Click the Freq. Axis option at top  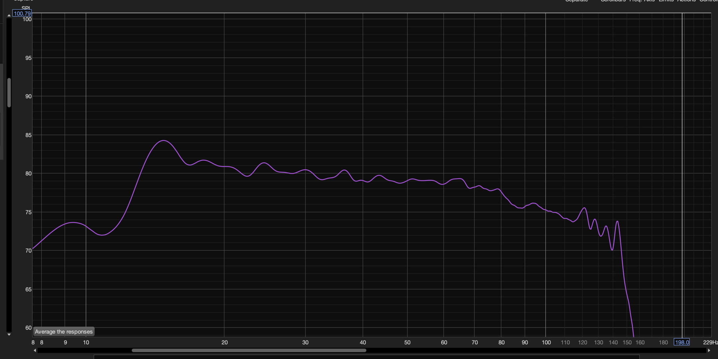coord(642,1)
